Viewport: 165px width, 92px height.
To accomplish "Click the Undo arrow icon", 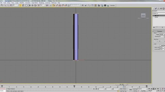I will coord(2,5).
